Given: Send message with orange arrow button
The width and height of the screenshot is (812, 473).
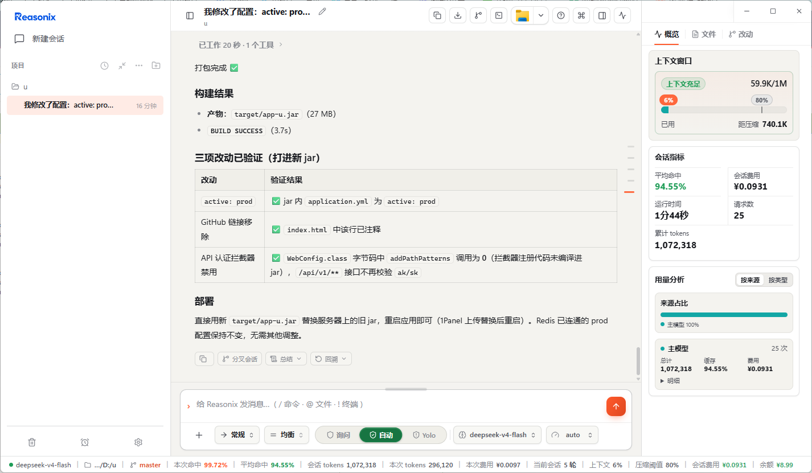Looking at the screenshot, I should [616, 406].
